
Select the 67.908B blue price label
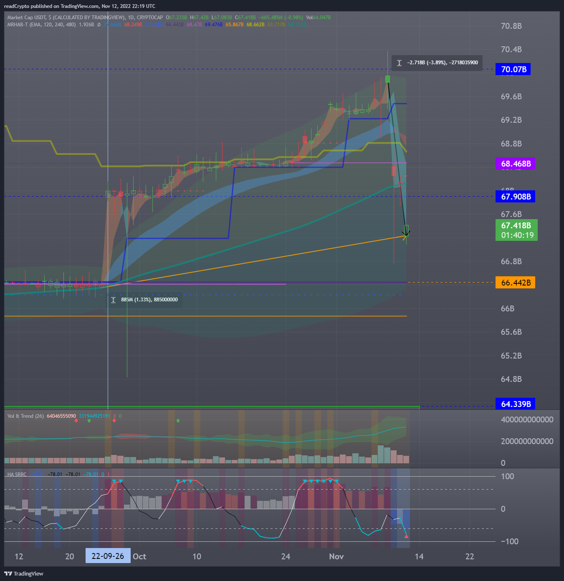515,197
